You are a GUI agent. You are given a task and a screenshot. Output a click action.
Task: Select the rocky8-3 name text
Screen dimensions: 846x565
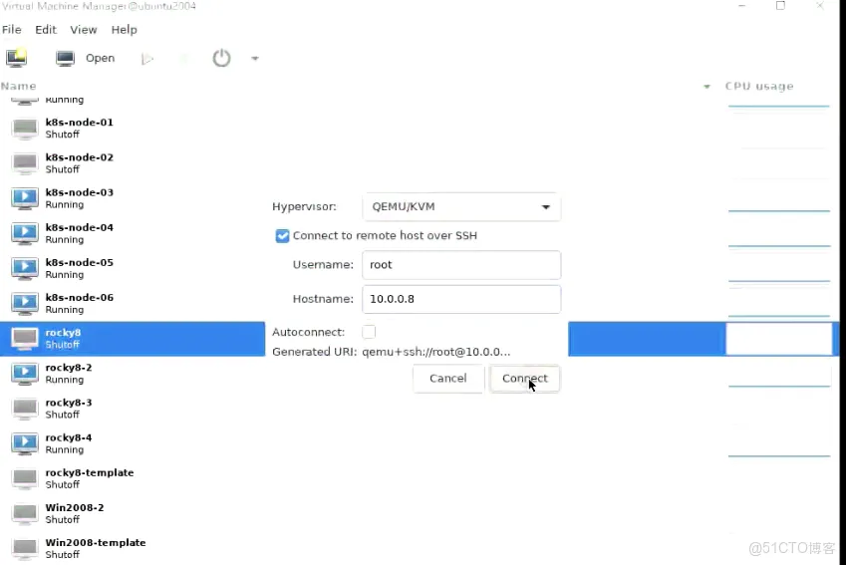69,404
